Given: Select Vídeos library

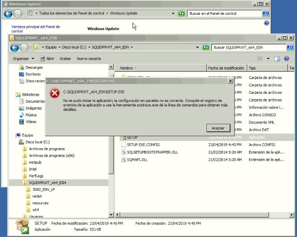Looking at the screenshot, I should tap(28, 122).
